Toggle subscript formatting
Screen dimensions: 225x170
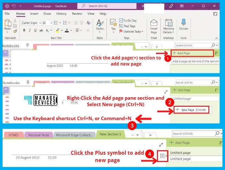pos(47,30)
